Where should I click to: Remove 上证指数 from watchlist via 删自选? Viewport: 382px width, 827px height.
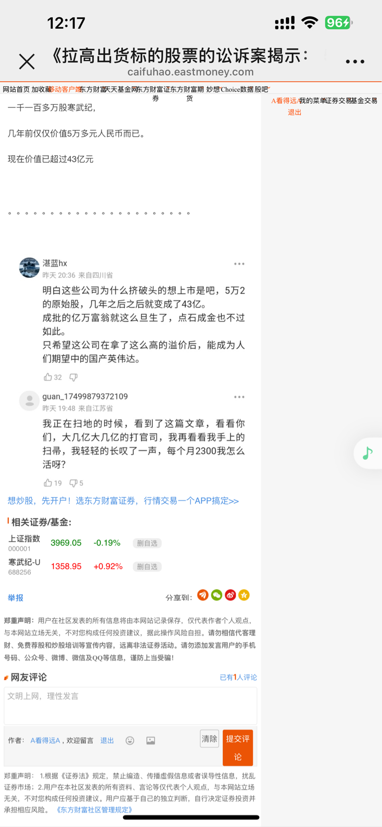point(147,543)
